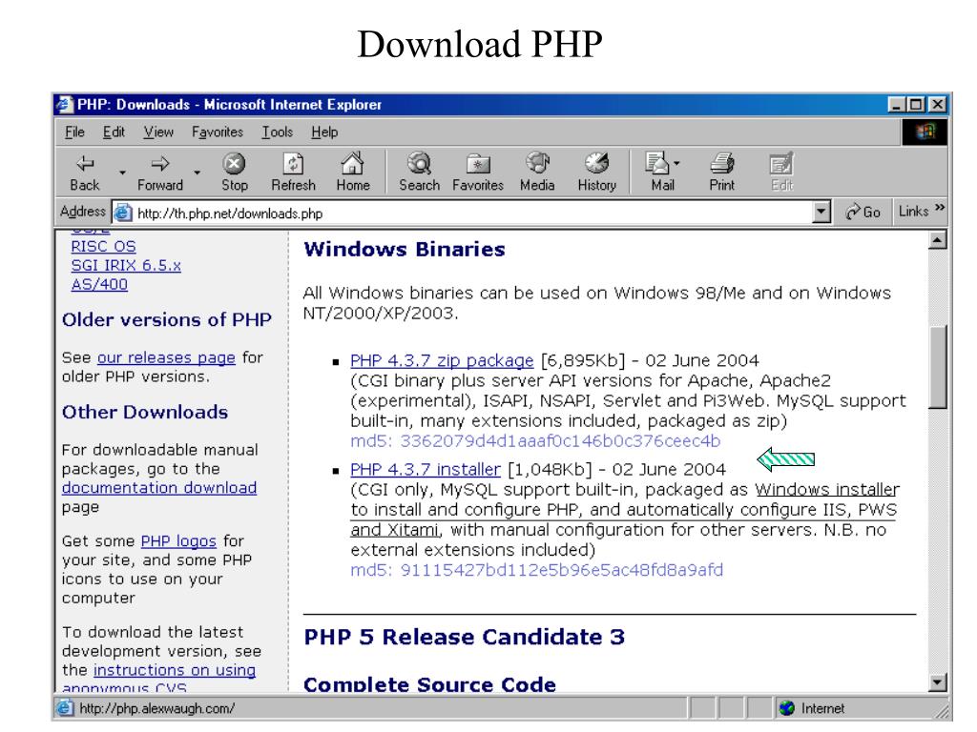Go to Home page icon
The width and height of the screenshot is (977, 732).
point(353,164)
